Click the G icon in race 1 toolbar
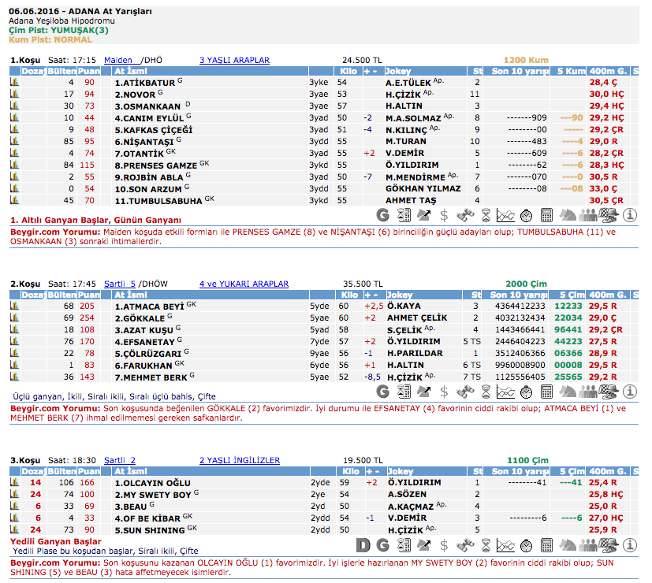The width and height of the screenshot is (652, 583). coord(384,214)
